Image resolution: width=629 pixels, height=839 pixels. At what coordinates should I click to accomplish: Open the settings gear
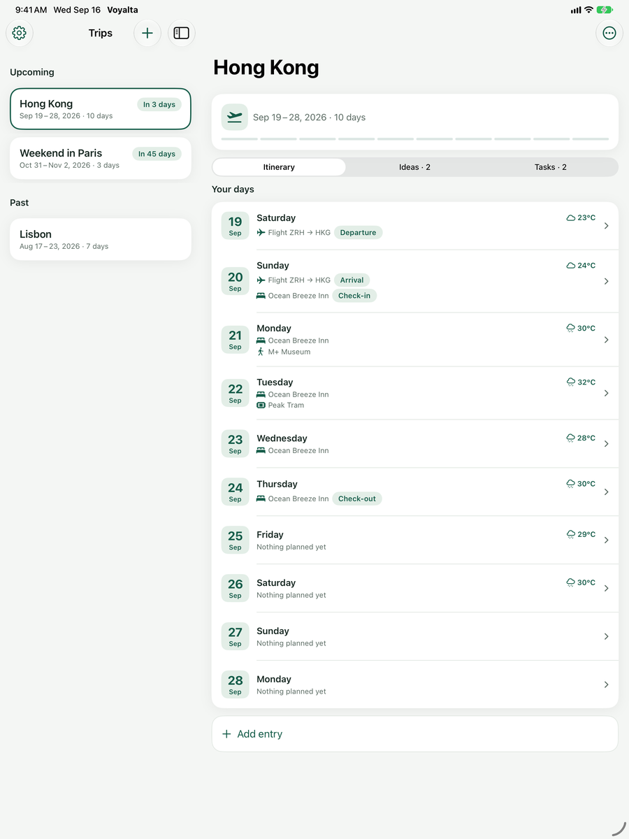tap(20, 33)
